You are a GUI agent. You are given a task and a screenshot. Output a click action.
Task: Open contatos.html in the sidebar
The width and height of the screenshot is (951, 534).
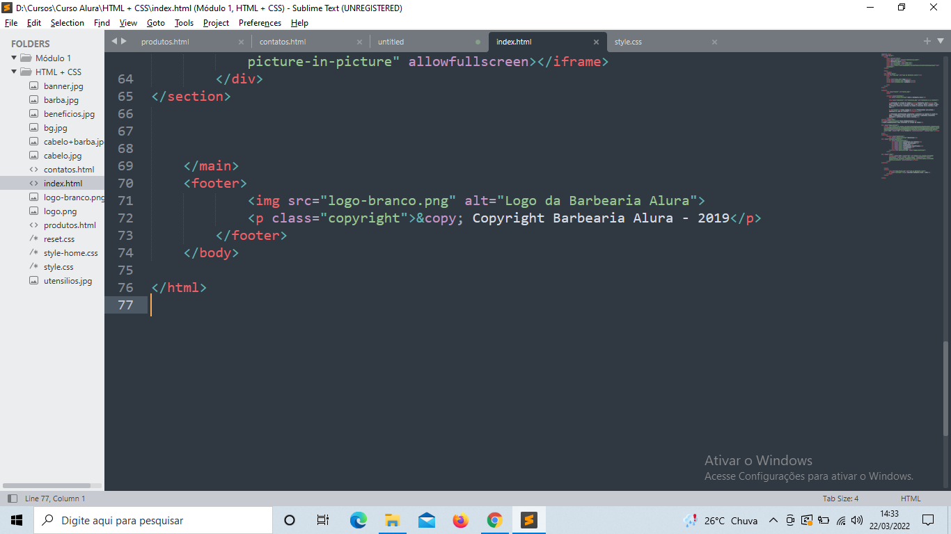69,170
